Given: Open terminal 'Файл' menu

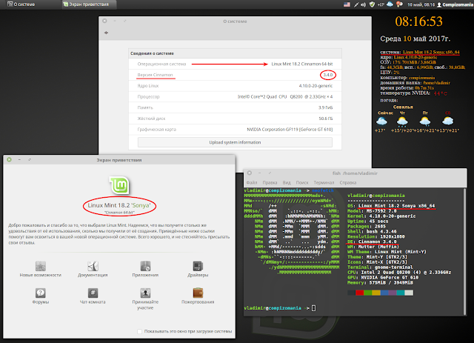Looking at the screenshot, I should [x=252, y=183].
